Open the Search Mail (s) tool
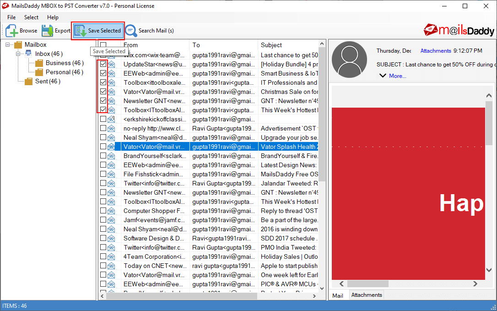 tap(150, 31)
